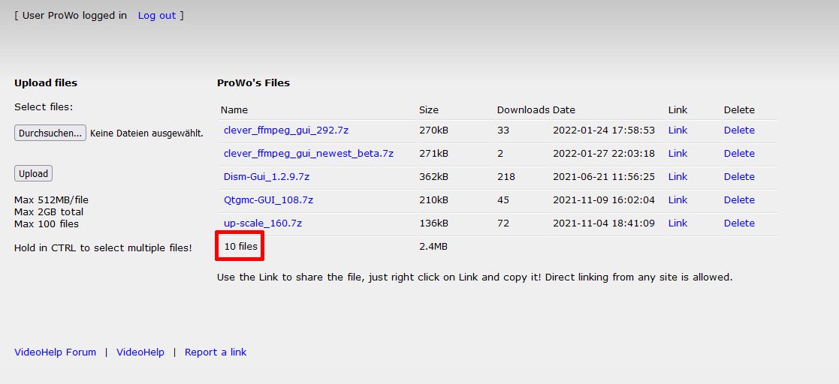Open the VideoHelp footer link
839x384 pixels.
(x=140, y=352)
